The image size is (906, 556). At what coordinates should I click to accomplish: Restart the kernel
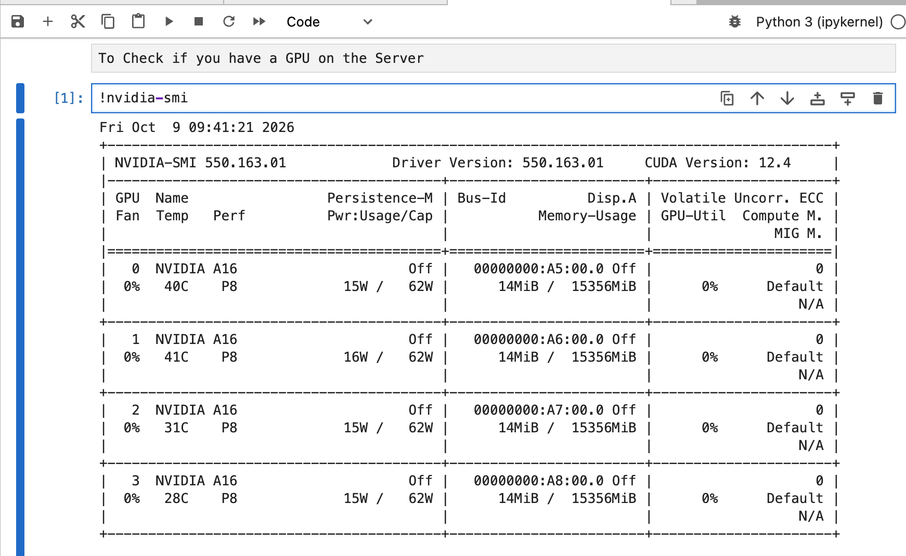[229, 21]
